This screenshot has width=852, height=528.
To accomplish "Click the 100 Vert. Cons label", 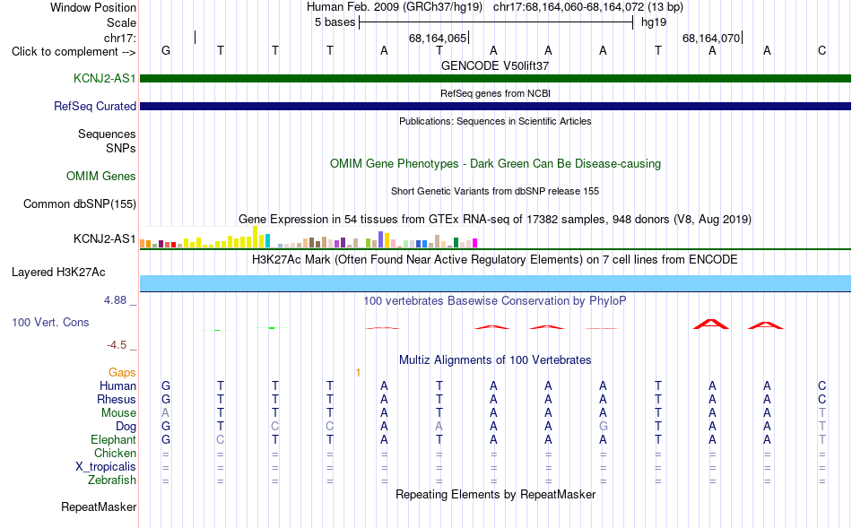I will (50, 322).
